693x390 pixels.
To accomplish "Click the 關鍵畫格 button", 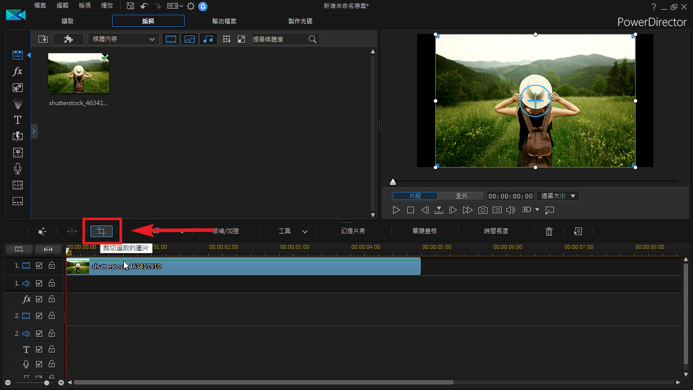I will click(x=425, y=231).
